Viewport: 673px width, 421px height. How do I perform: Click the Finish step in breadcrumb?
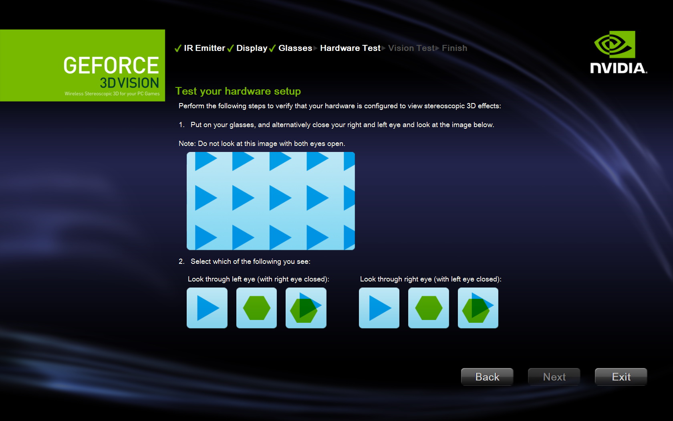coord(454,48)
